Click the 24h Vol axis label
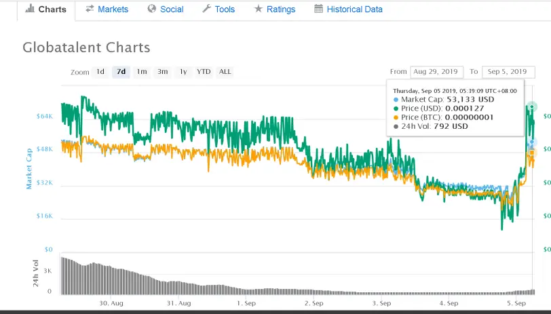Image resolution: width=551 pixels, height=314 pixels. click(x=35, y=273)
